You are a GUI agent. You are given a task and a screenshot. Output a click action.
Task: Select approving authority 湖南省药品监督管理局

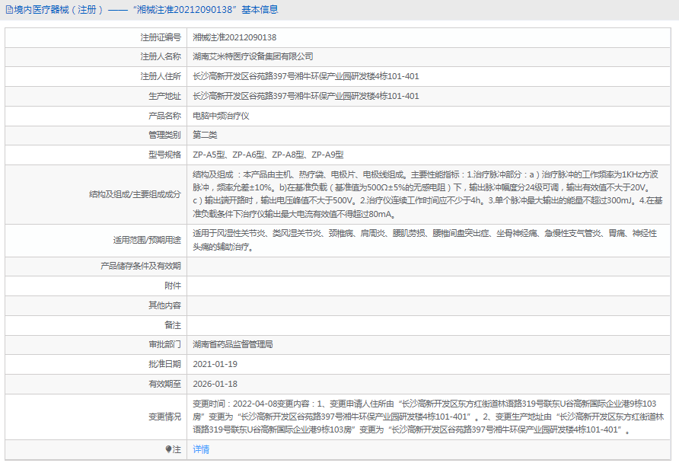(x=233, y=344)
